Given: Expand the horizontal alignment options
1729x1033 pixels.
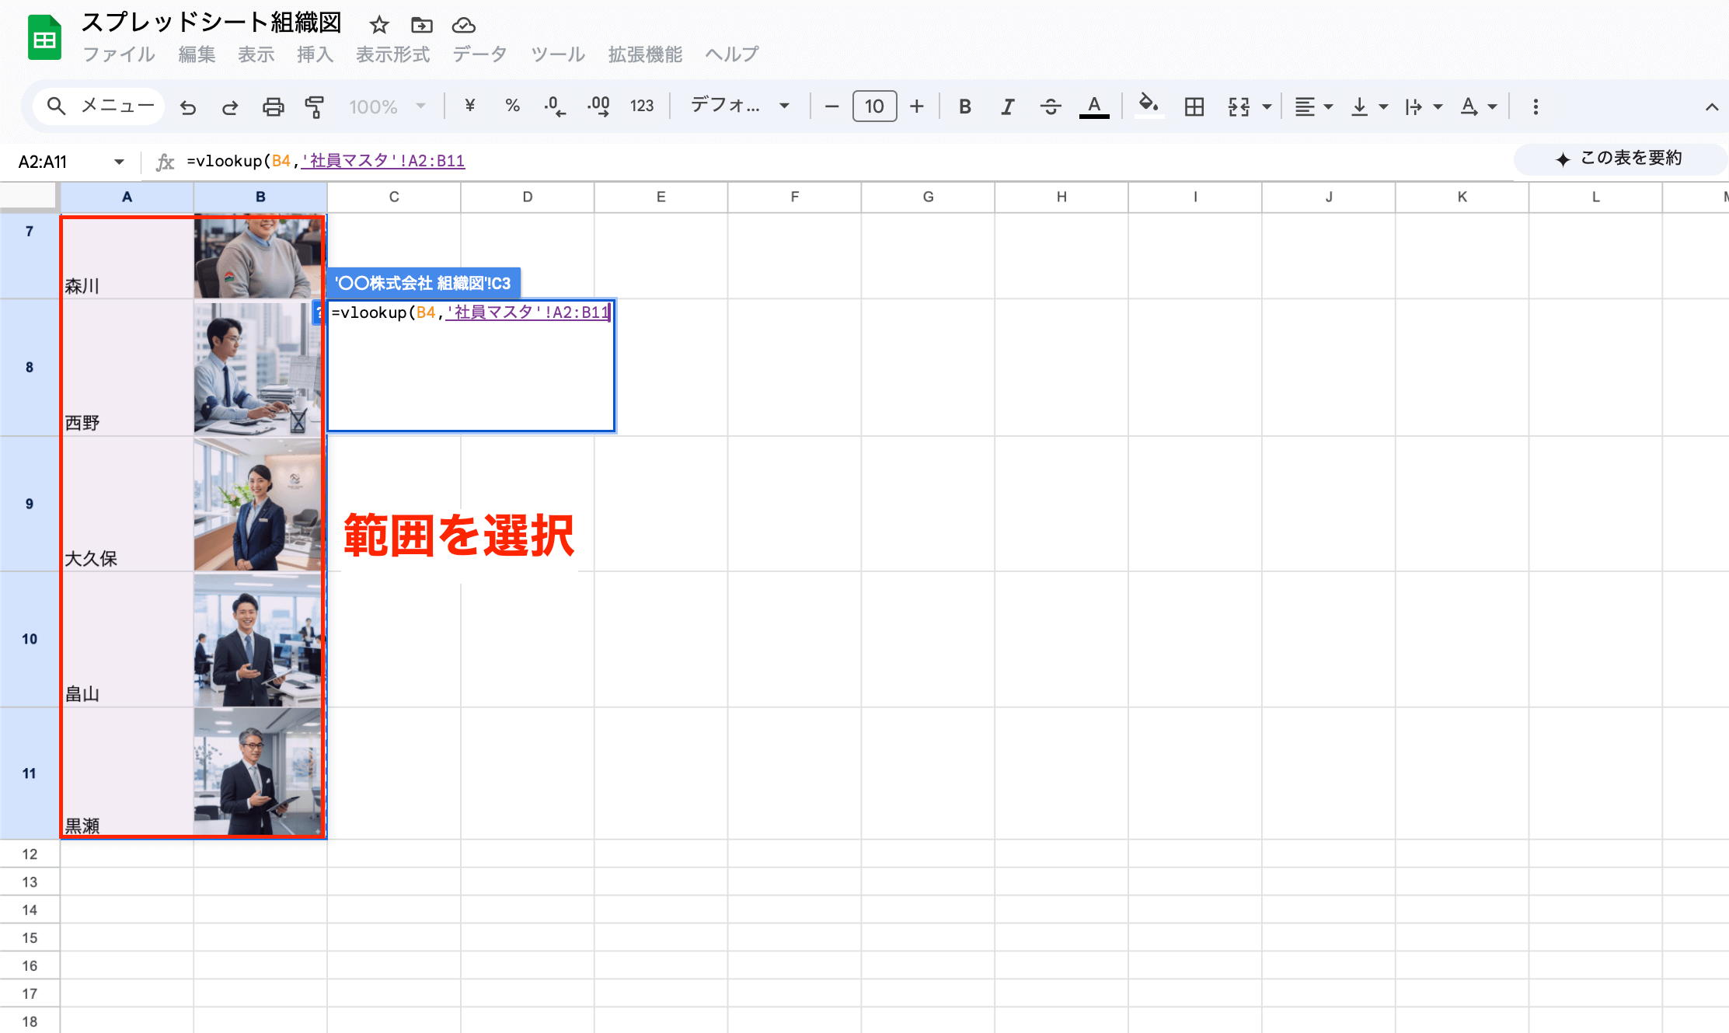Looking at the screenshot, I should point(1328,106).
